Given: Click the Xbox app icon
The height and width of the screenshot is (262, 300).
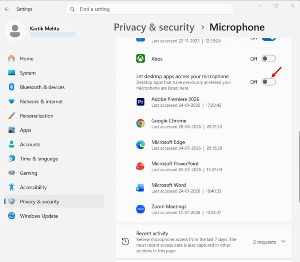Looking at the screenshot, I should (x=140, y=59).
